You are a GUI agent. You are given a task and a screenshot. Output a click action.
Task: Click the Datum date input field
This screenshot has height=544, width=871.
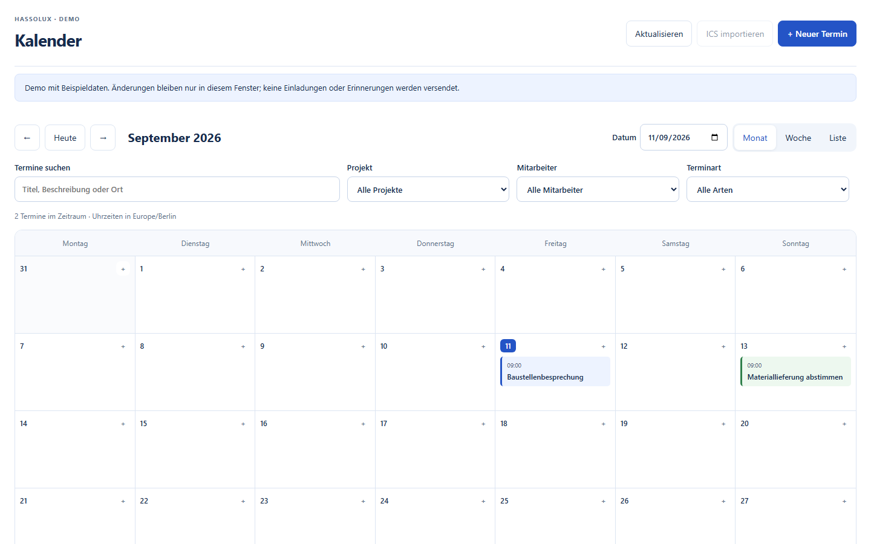click(x=683, y=137)
